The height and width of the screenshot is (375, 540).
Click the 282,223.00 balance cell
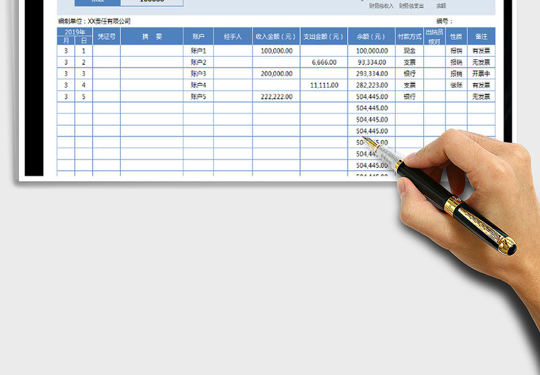click(x=371, y=85)
